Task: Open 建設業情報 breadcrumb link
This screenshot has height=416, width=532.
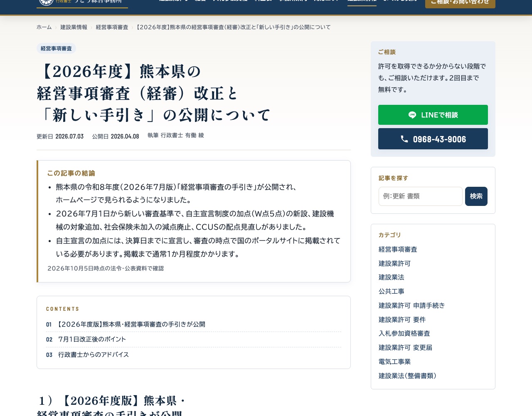Action: point(74,27)
